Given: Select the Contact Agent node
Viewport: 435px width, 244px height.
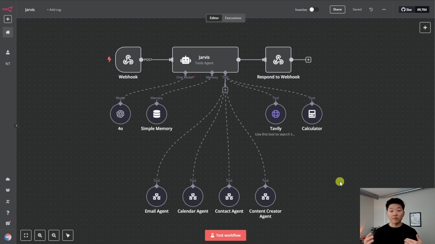Looking at the screenshot, I should [x=229, y=197].
